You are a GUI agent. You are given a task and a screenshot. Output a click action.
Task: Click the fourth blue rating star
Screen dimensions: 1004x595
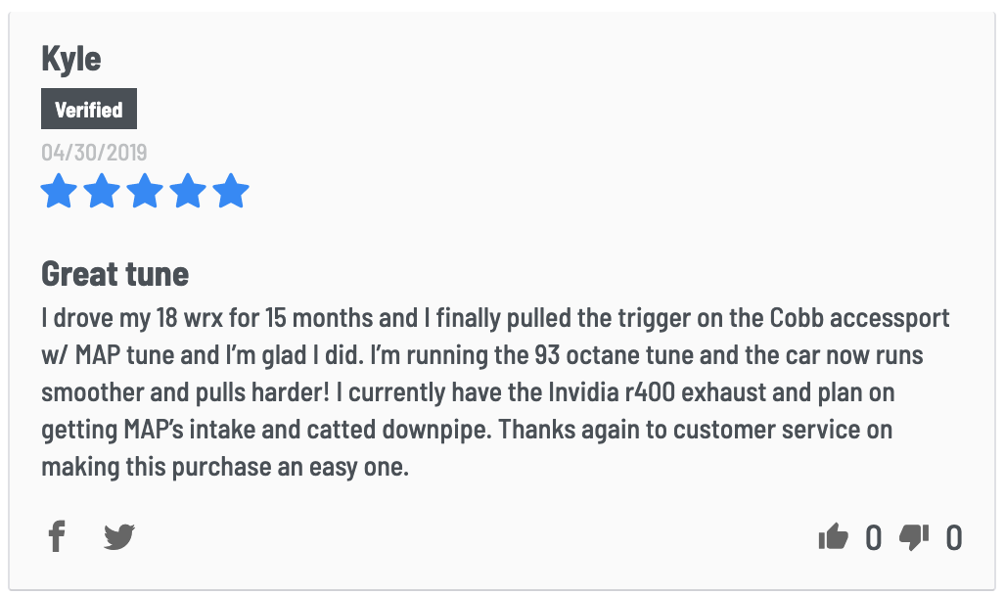(x=188, y=191)
